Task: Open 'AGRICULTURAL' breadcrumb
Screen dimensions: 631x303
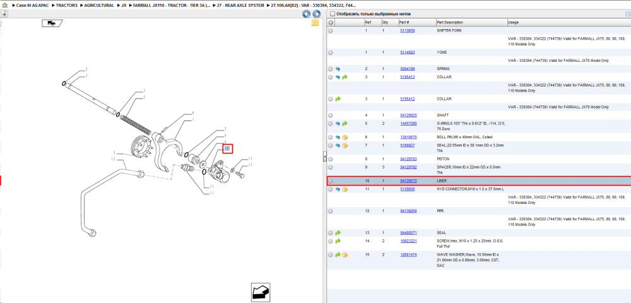Action: click(x=99, y=5)
